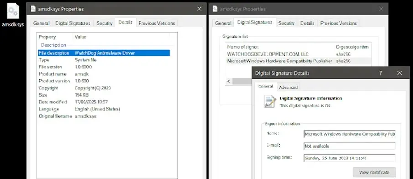The width and height of the screenshot is (413, 179).
Task: Open General tab in left Properties window
Action: 42,23
